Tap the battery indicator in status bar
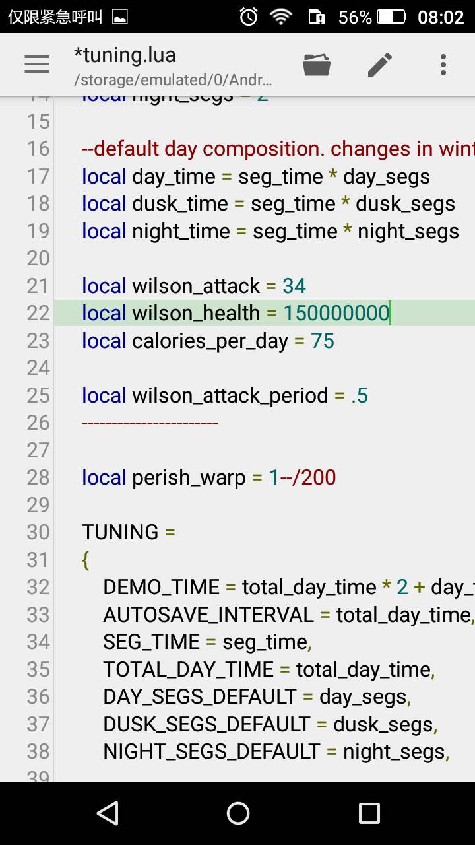The width and height of the screenshot is (475, 845). pos(392,17)
